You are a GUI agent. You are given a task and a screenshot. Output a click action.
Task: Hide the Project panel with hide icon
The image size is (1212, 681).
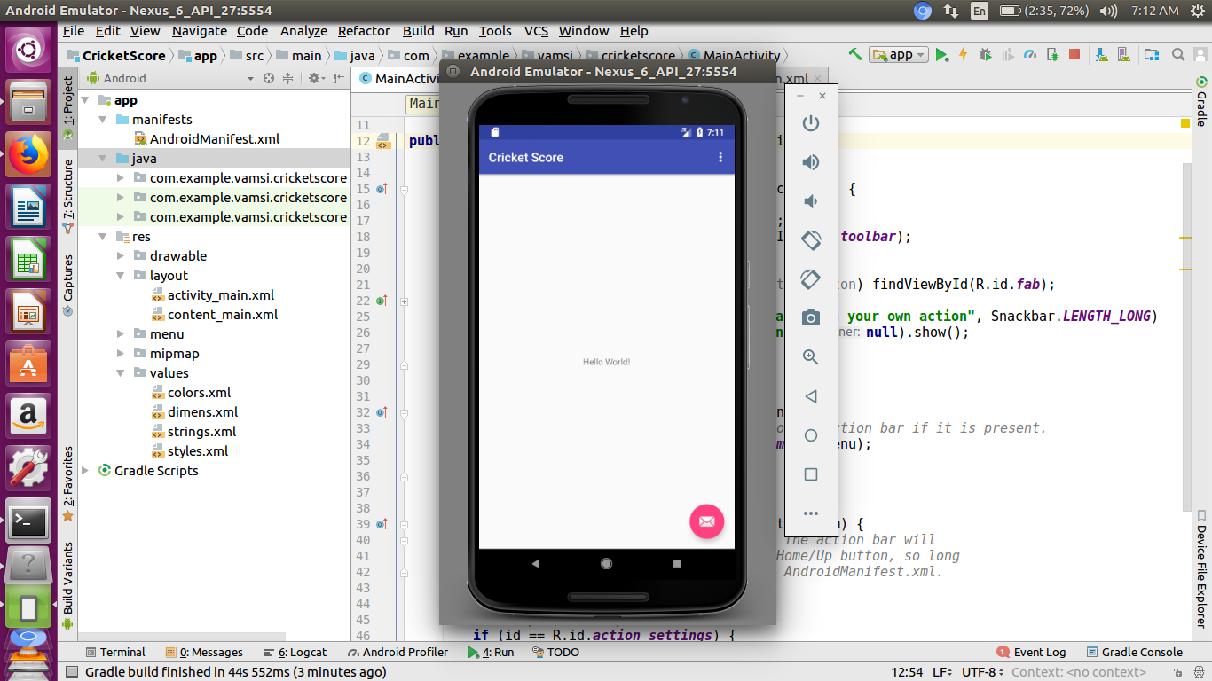(x=339, y=78)
